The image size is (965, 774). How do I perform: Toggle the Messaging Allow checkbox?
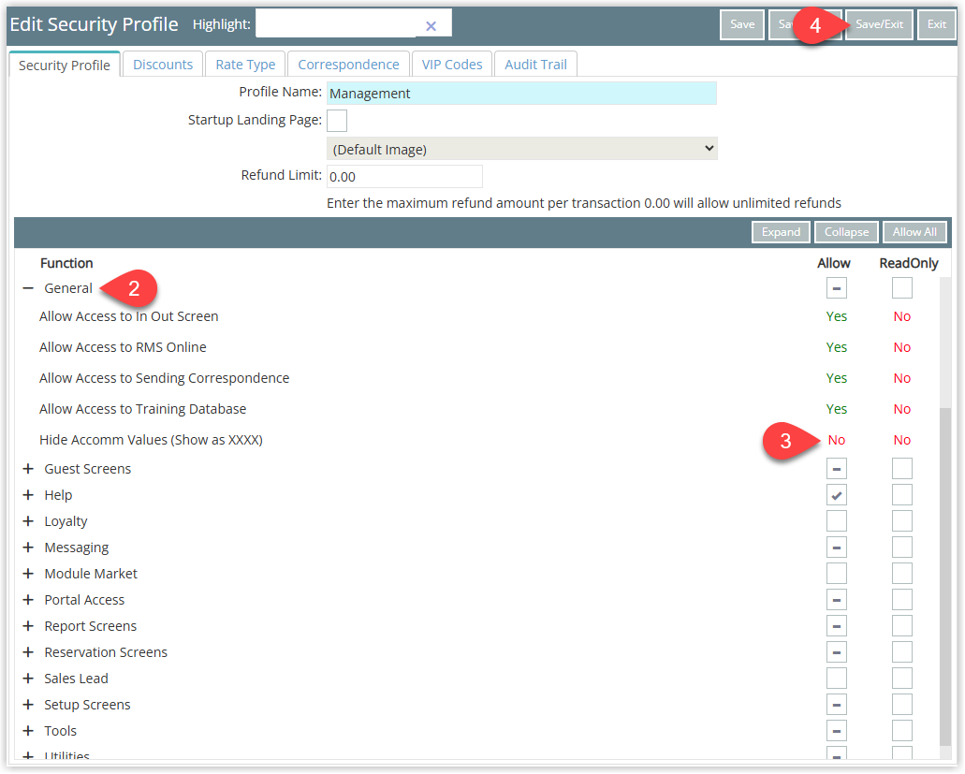[837, 548]
